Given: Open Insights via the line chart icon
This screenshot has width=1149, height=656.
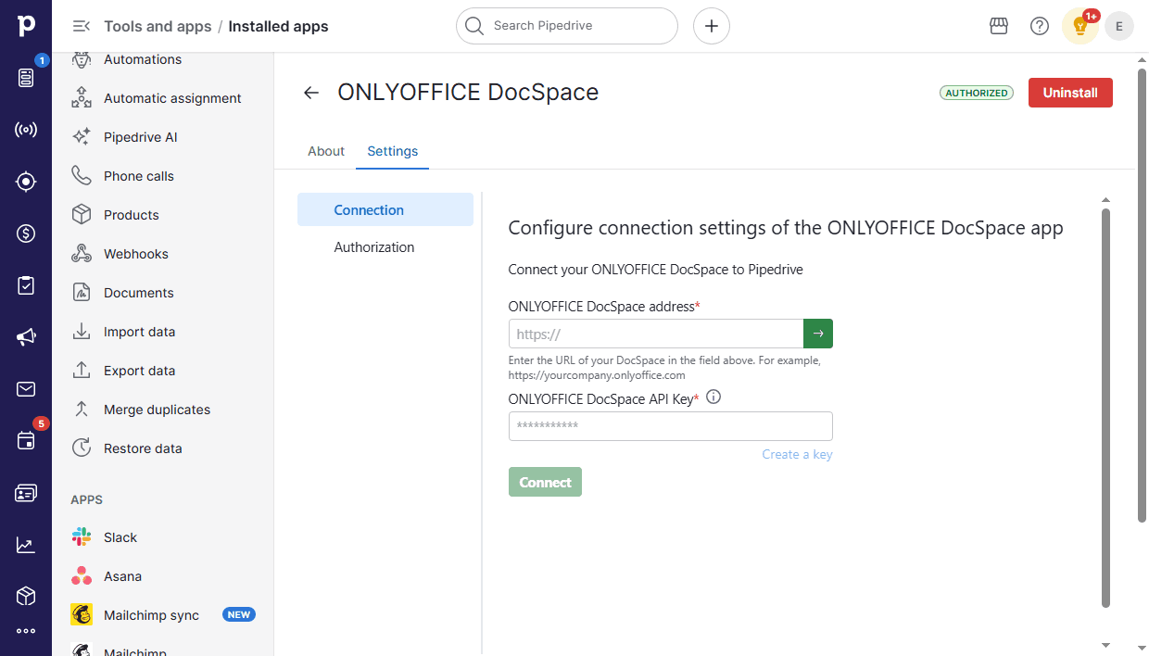Looking at the screenshot, I should click(x=26, y=545).
